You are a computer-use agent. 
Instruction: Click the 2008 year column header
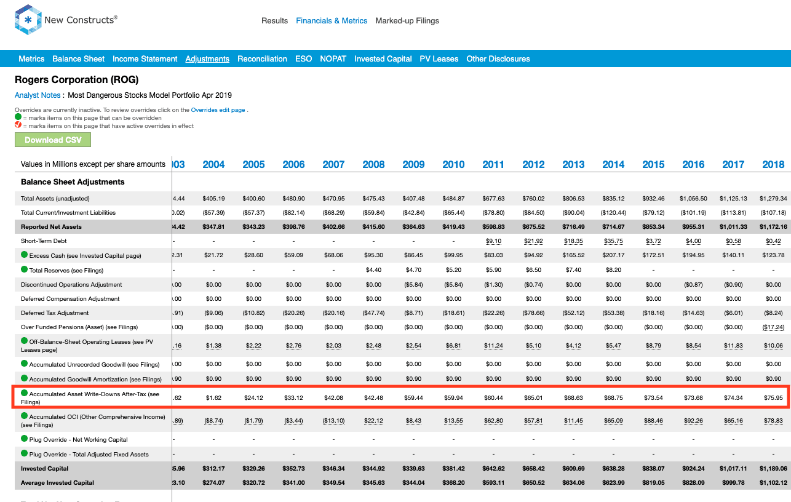(x=373, y=164)
